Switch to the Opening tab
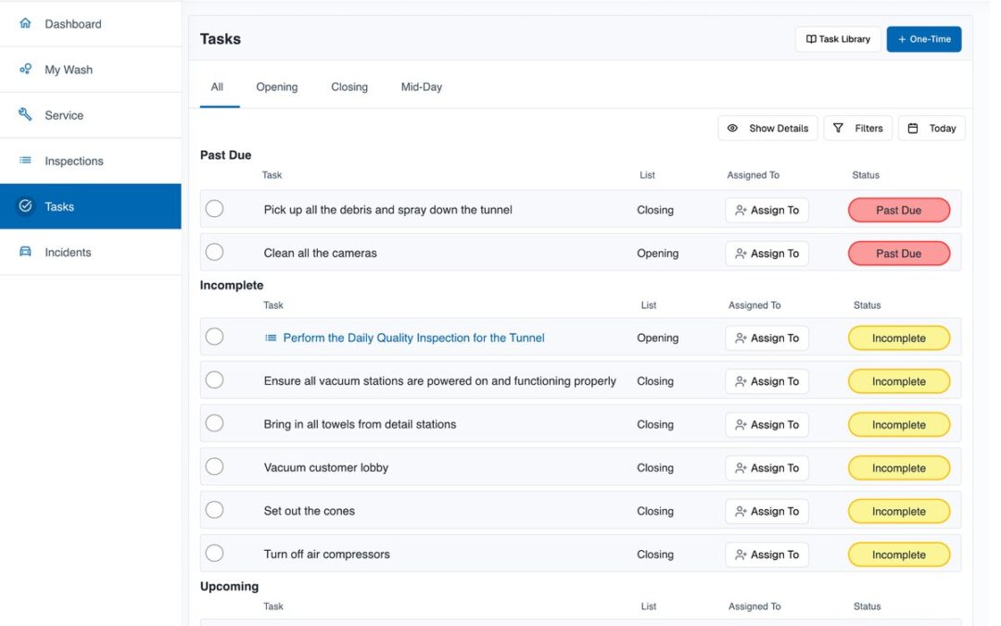The height and width of the screenshot is (626, 1001). tap(276, 87)
